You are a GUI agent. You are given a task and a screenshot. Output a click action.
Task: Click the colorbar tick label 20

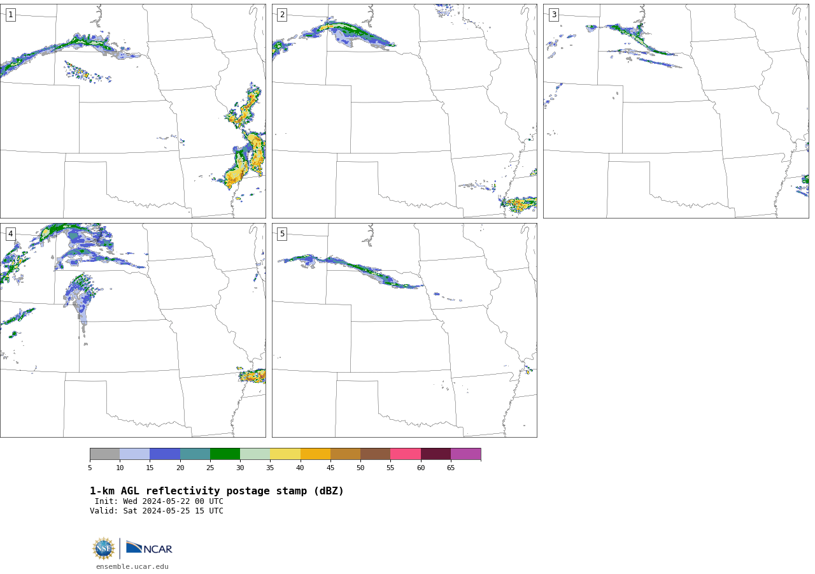[x=180, y=468]
